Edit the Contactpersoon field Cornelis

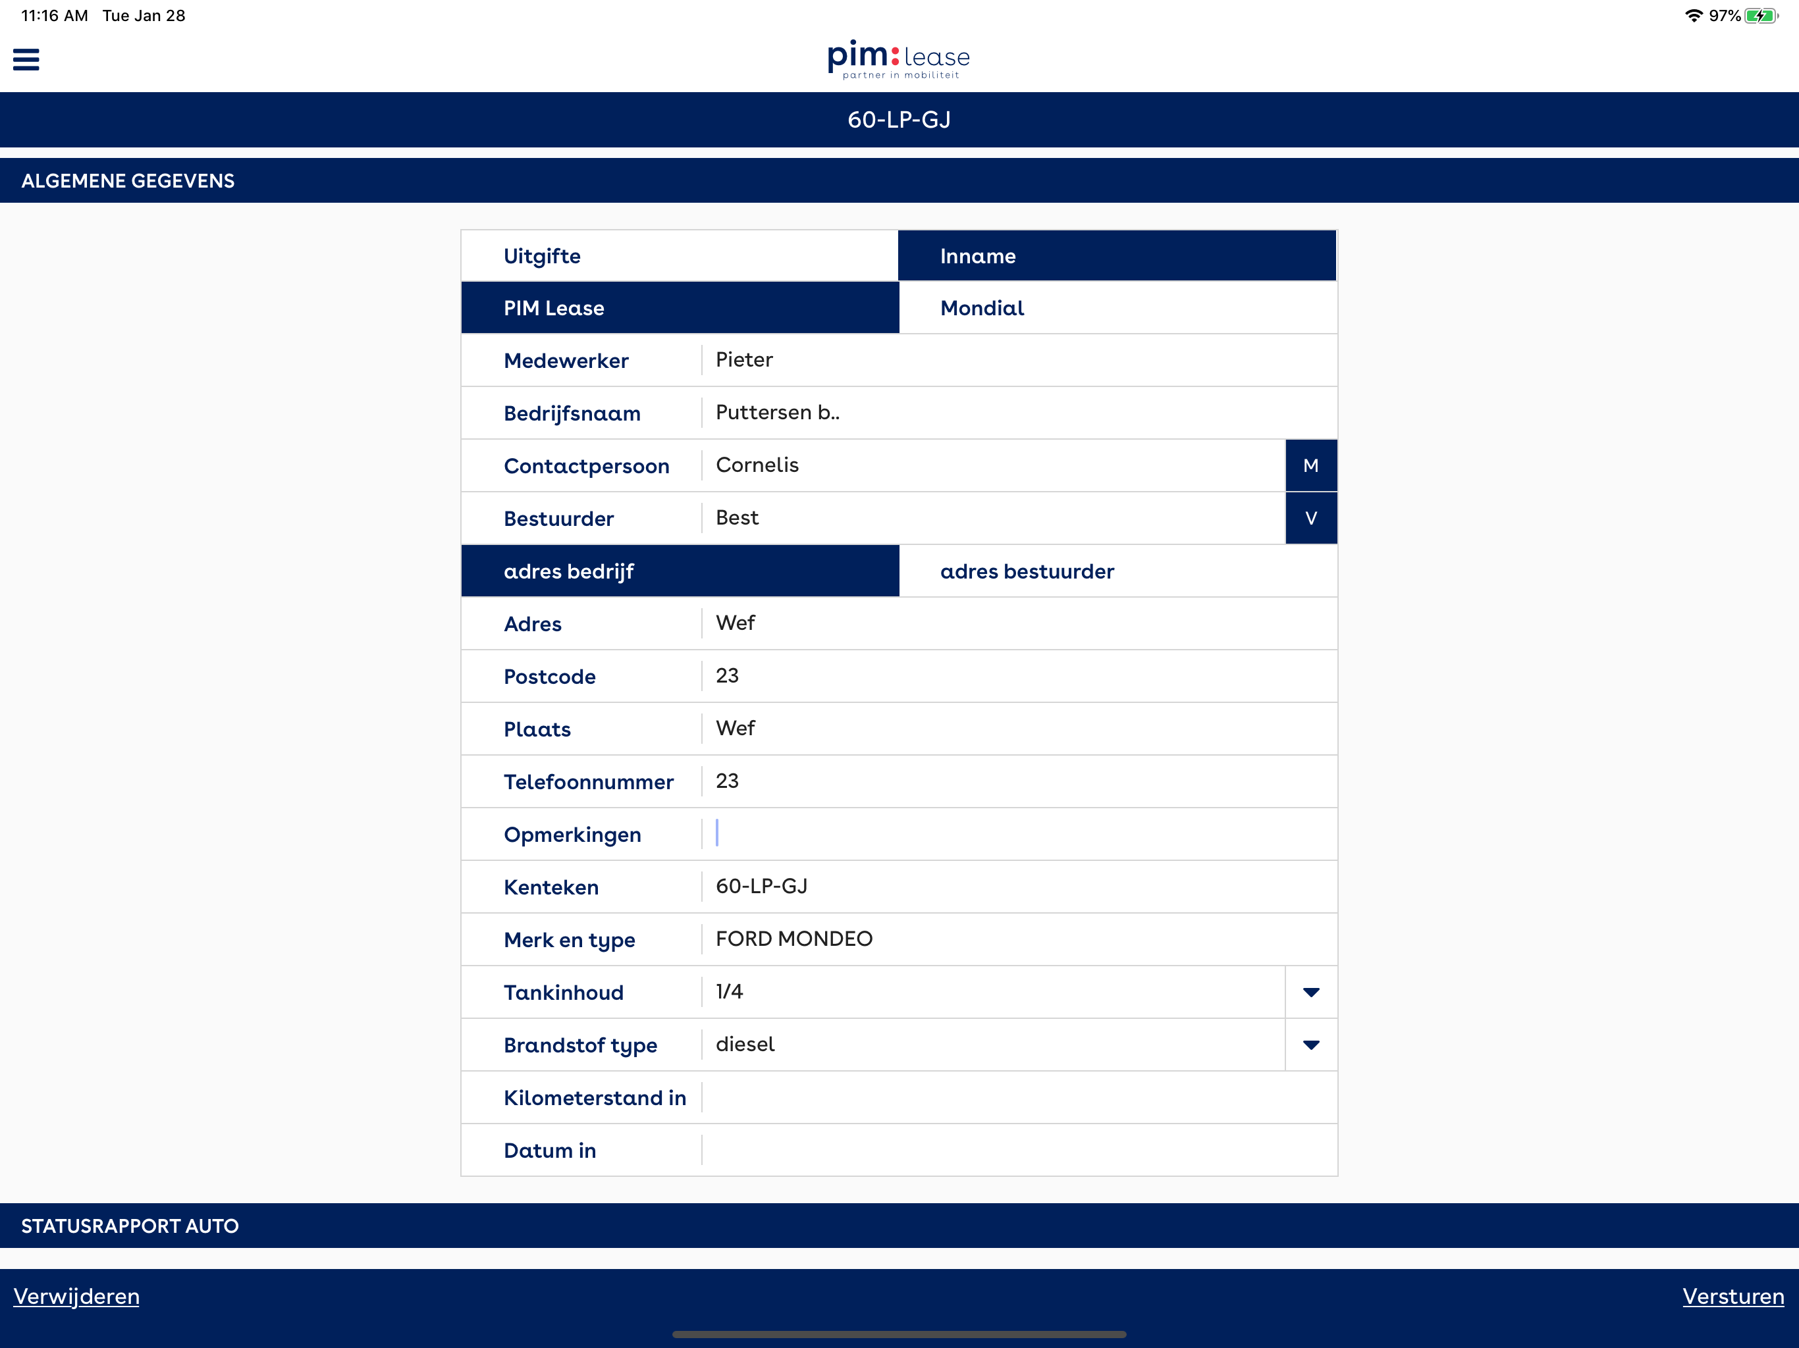pyautogui.click(x=993, y=466)
